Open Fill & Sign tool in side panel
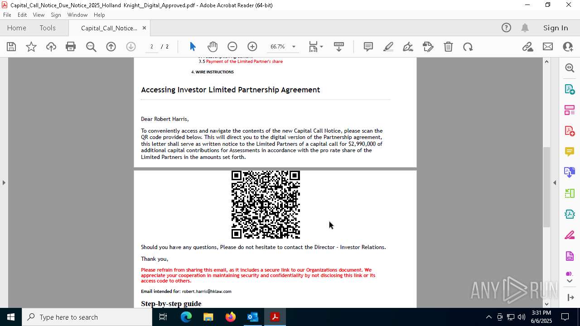Image resolution: width=580 pixels, height=326 pixels. (x=570, y=235)
